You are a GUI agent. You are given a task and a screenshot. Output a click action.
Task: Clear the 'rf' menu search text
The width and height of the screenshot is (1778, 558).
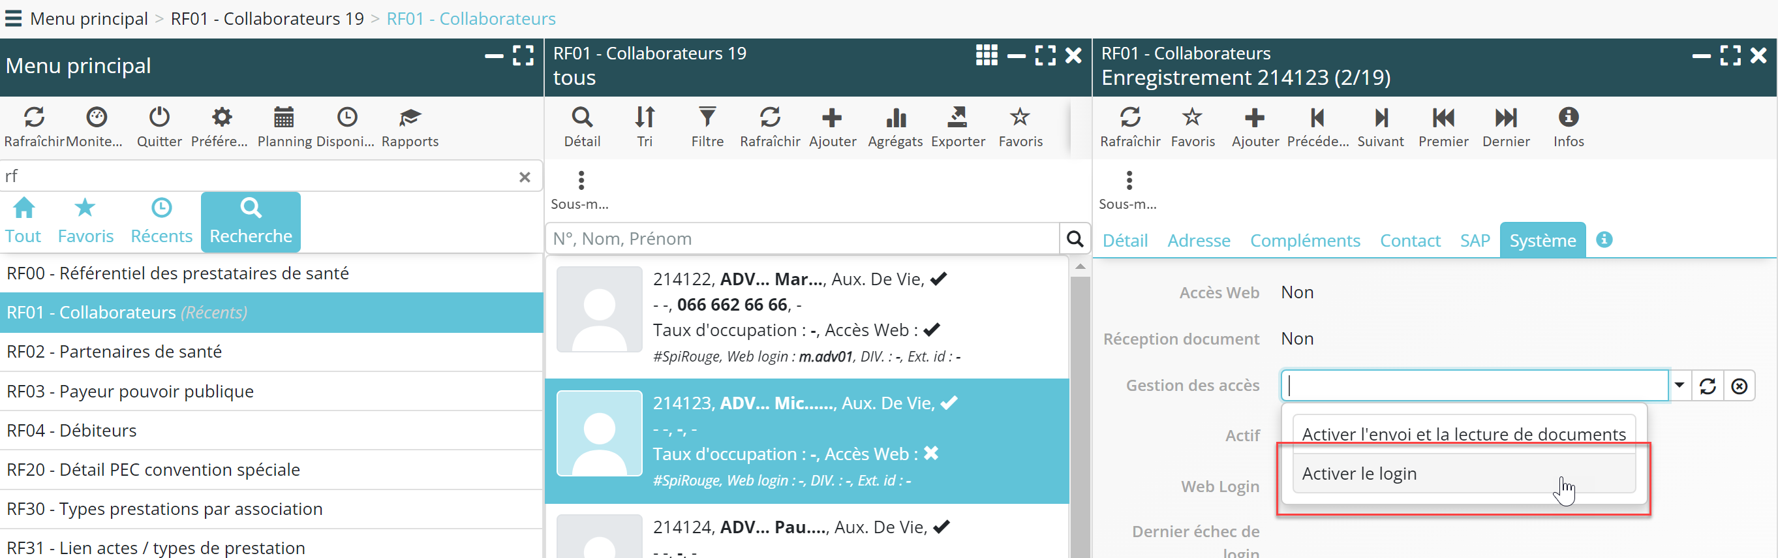point(525,177)
